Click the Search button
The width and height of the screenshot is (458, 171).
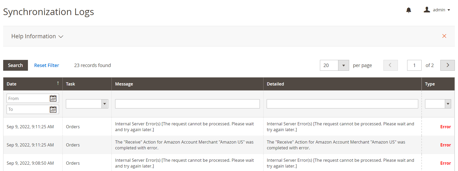click(16, 65)
